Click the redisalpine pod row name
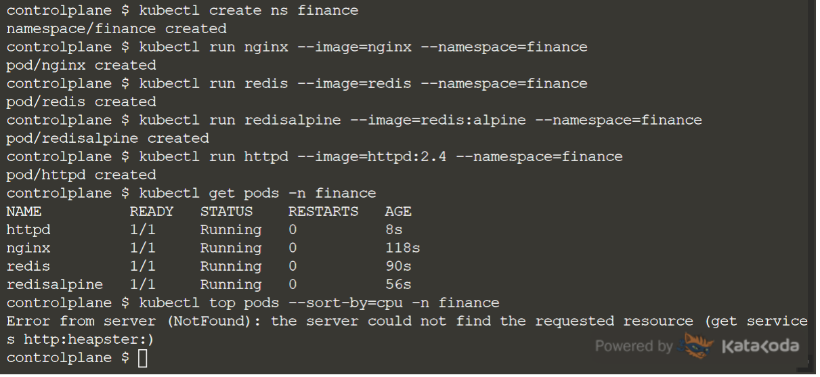Viewport: 820px width, 377px height. [55, 284]
